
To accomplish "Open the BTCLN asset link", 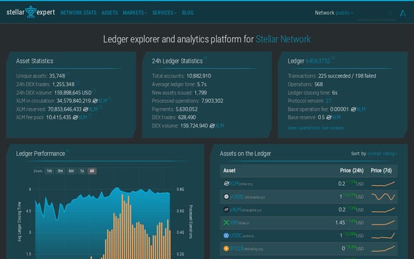I will (x=246, y=249).
